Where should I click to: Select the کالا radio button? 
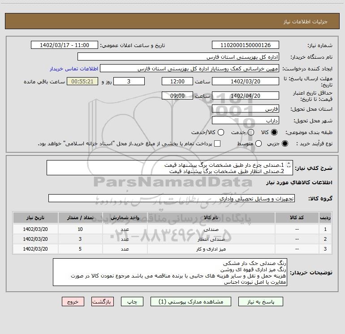pyautogui.click(x=274, y=132)
